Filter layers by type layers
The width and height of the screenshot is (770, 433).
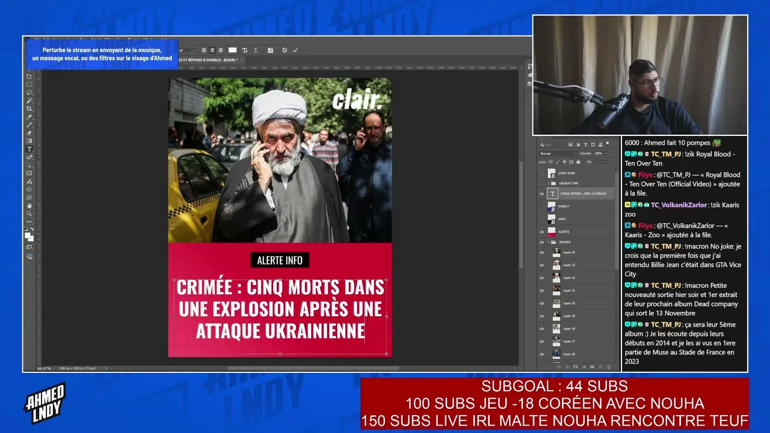click(x=585, y=144)
